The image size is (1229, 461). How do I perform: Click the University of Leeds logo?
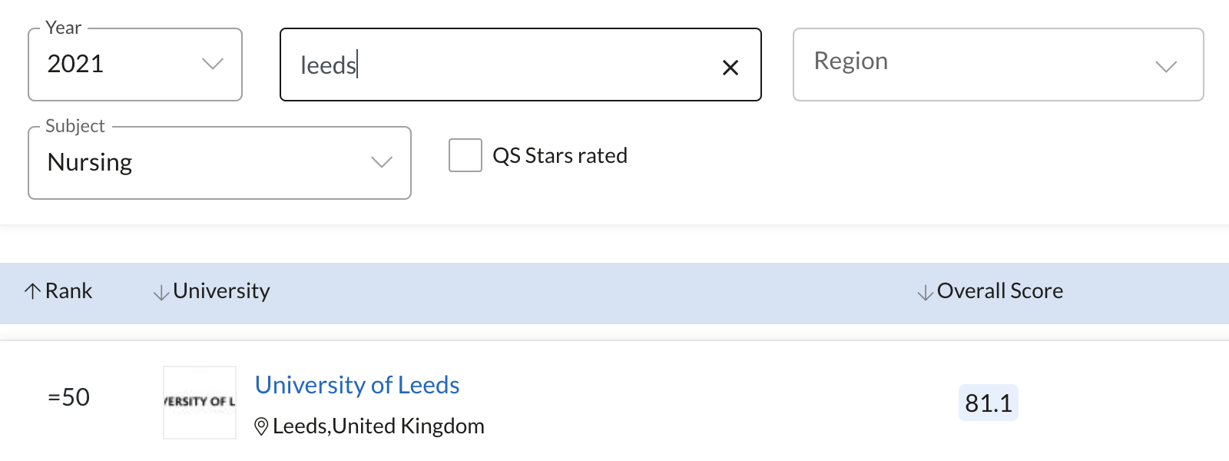(200, 402)
